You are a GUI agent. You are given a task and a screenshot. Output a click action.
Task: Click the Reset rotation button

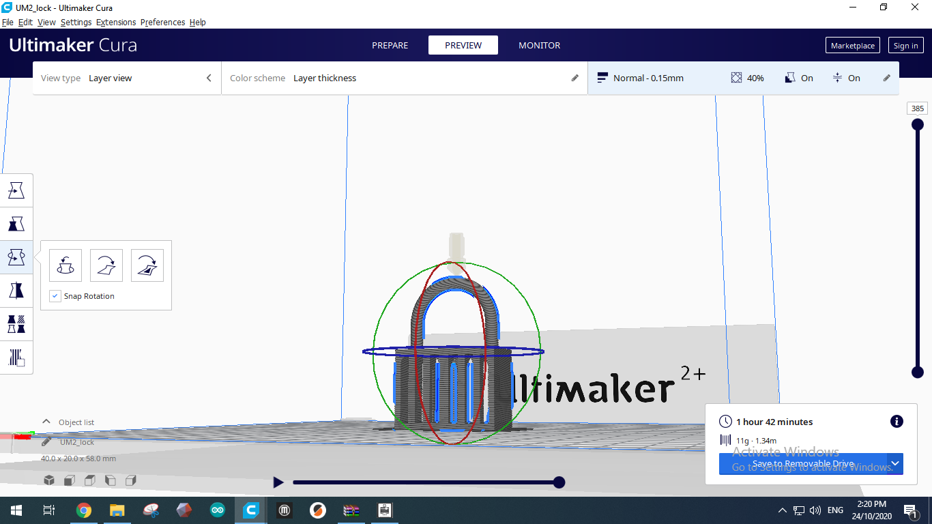tap(65, 265)
